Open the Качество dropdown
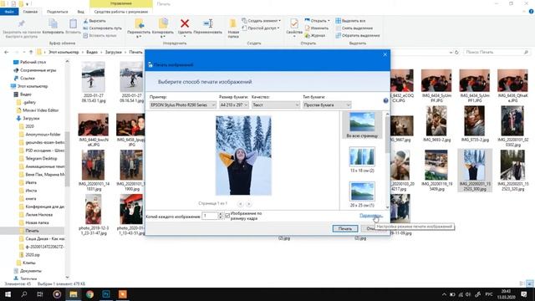535x301 pixels. [x=275, y=105]
